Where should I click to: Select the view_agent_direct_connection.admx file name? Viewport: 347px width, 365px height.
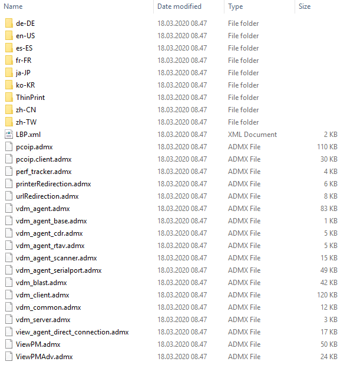coord(72,332)
